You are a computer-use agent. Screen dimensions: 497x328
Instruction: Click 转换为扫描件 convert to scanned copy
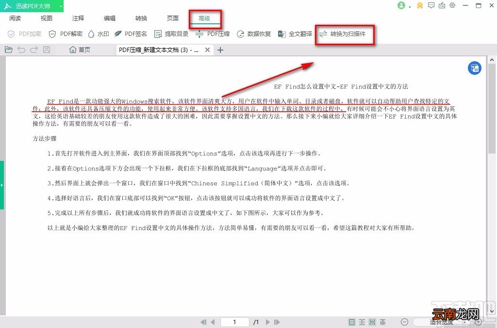pos(342,34)
